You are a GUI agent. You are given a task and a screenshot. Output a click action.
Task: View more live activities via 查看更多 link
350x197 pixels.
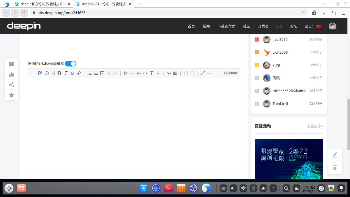(x=315, y=126)
